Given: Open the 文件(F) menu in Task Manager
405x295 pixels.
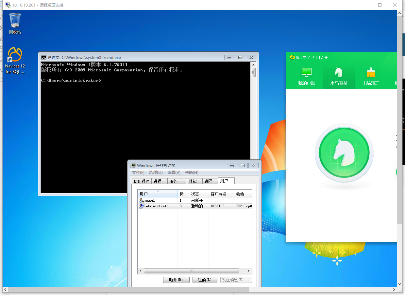Looking at the screenshot, I should [138, 173].
